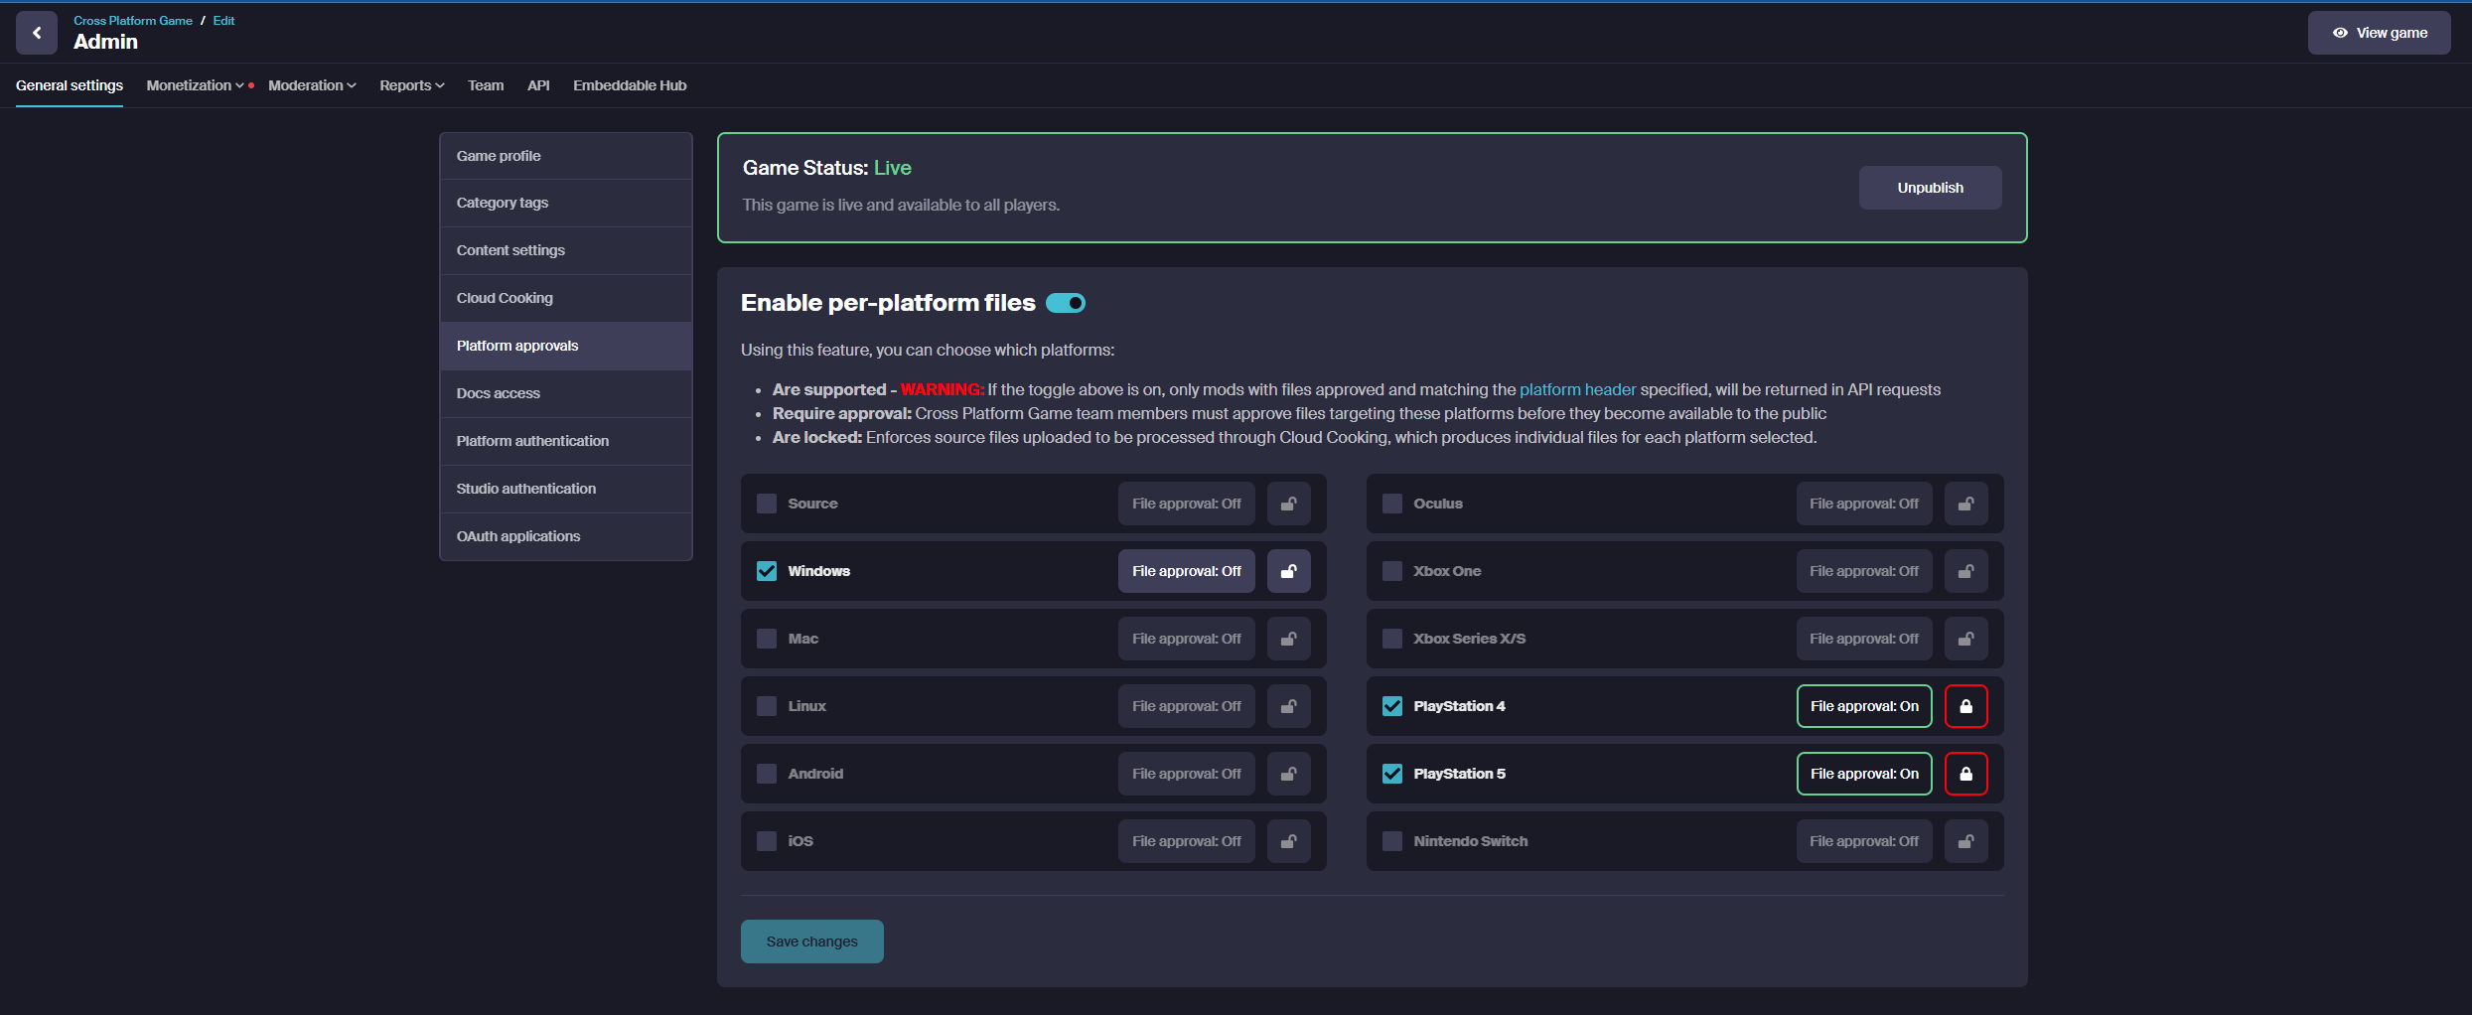
Task: Toggle PlayStation 4 File approval On button
Action: tap(1863, 706)
